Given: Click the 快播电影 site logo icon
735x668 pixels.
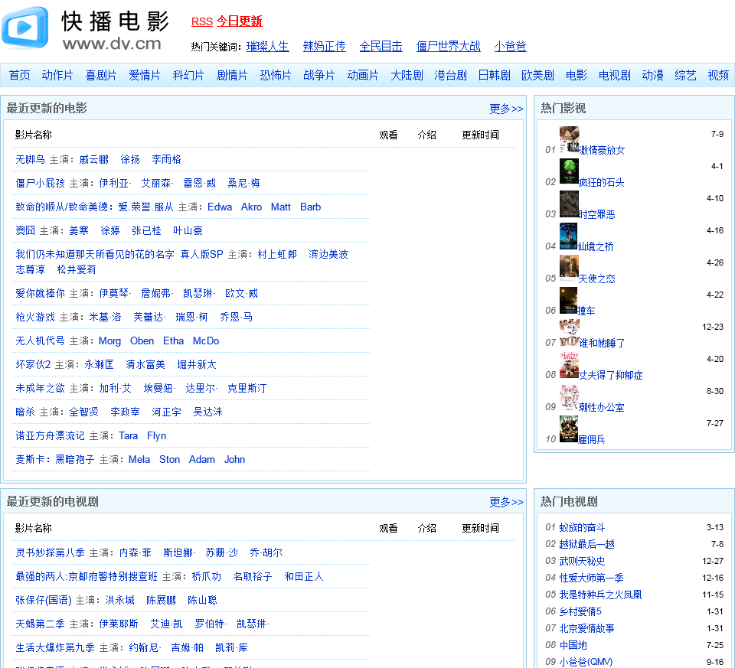Looking at the screenshot, I should (x=24, y=28).
